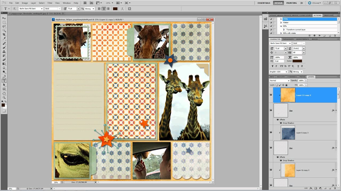Open anti-aliasing Strong dropdown in options bar

pyautogui.click(x=93, y=9)
